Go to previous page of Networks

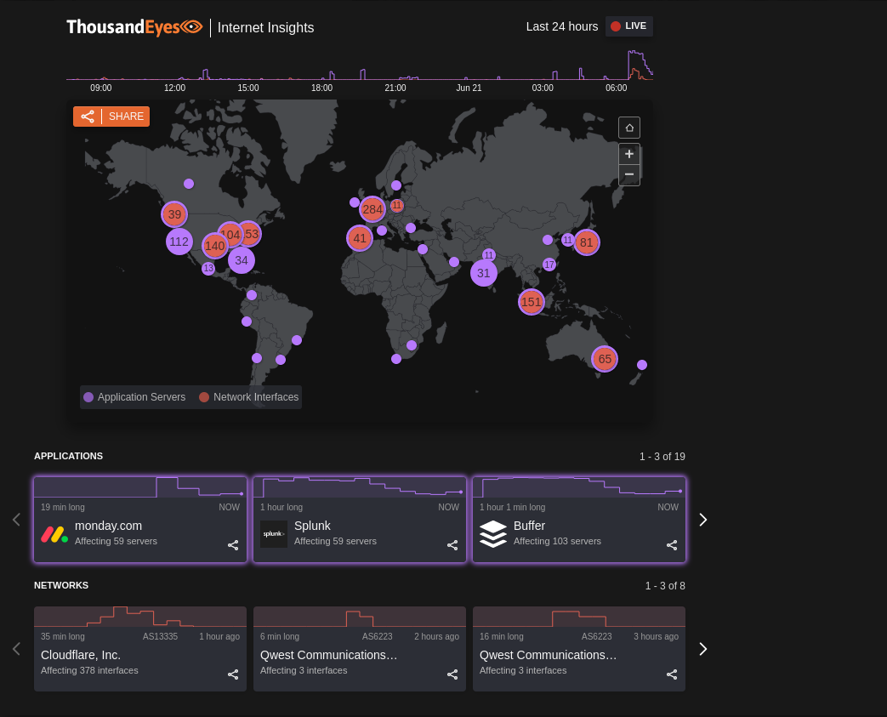16,648
